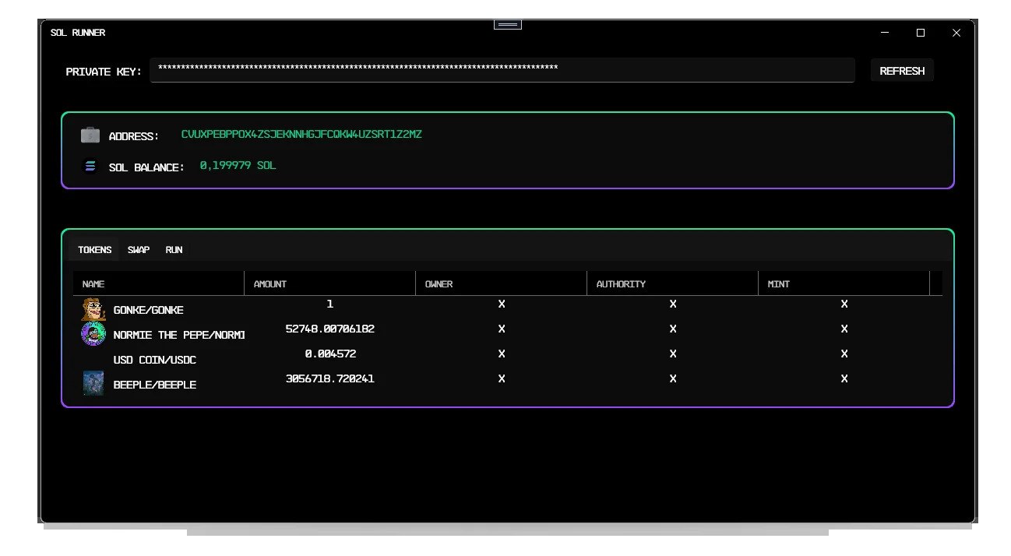The height and width of the screenshot is (556, 1011).
Task: Click the NAME column header
Action: tap(93, 283)
